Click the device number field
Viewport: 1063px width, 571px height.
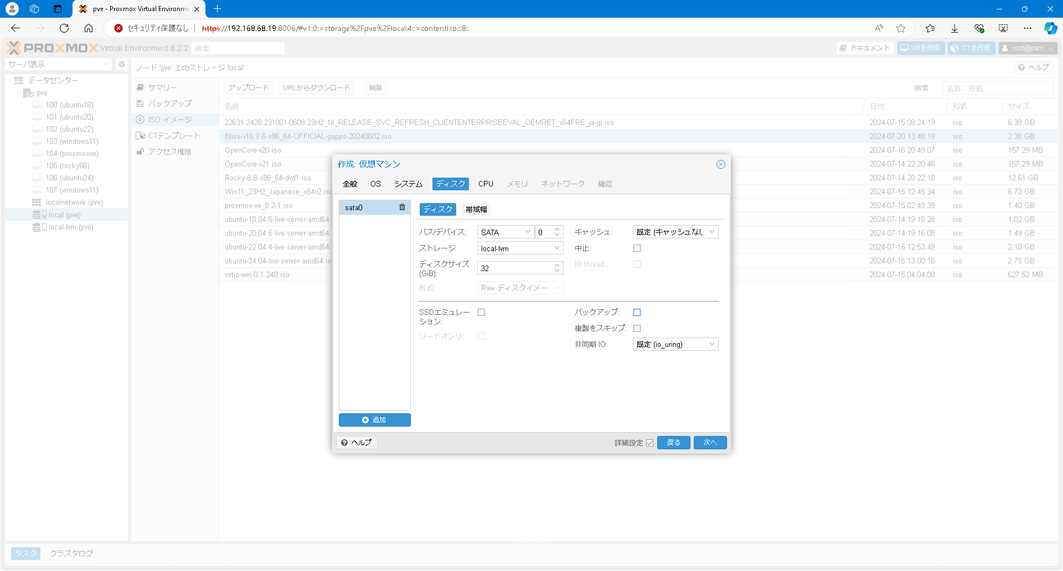(x=544, y=232)
